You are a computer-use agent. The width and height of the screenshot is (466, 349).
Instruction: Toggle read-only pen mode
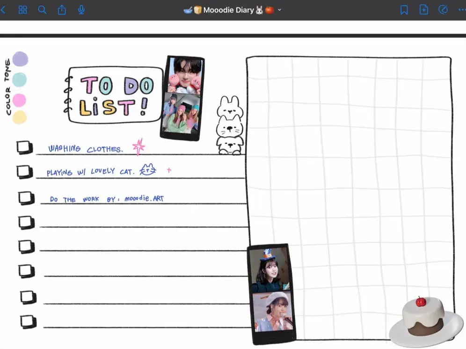coord(443,9)
